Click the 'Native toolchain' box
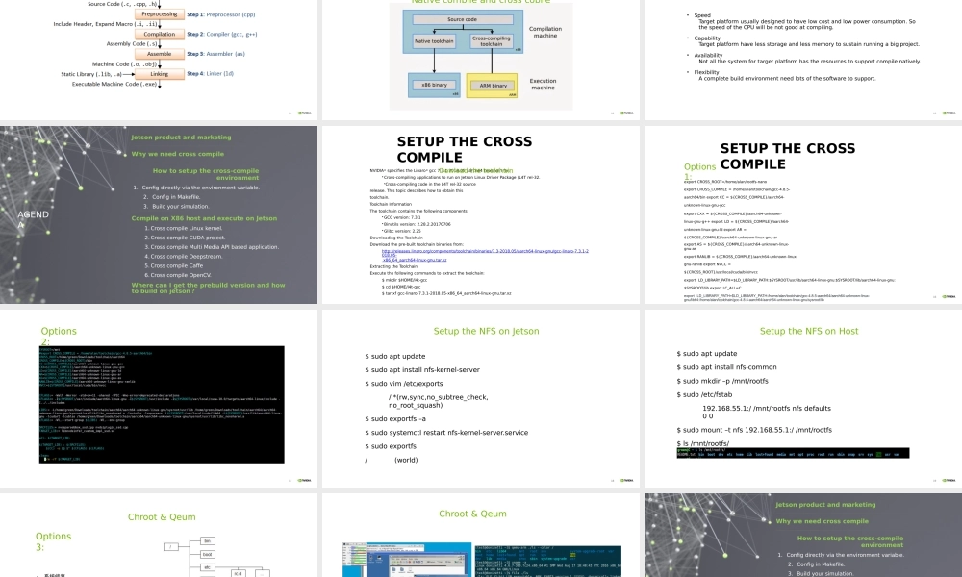The height and width of the screenshot is (577, 962). pyautogui.click(x=434, y=41)
